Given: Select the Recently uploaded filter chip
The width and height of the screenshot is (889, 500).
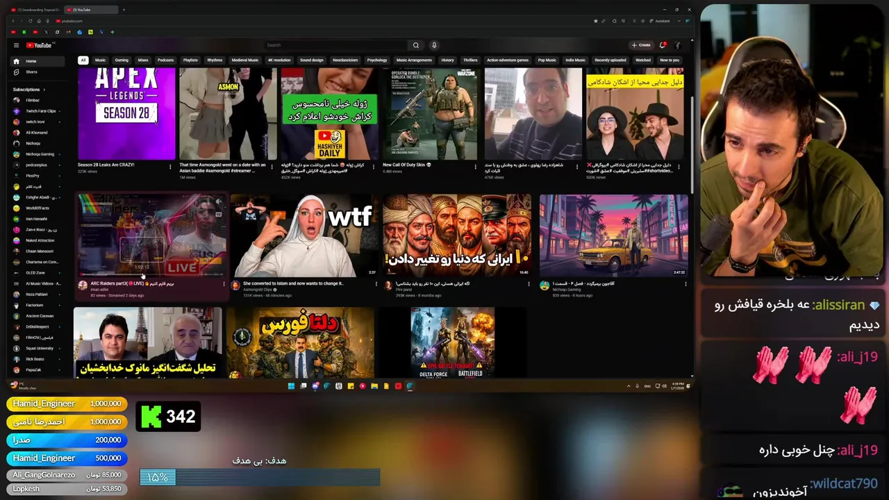Looking at the screenshot, I should [x=610, y=60].
